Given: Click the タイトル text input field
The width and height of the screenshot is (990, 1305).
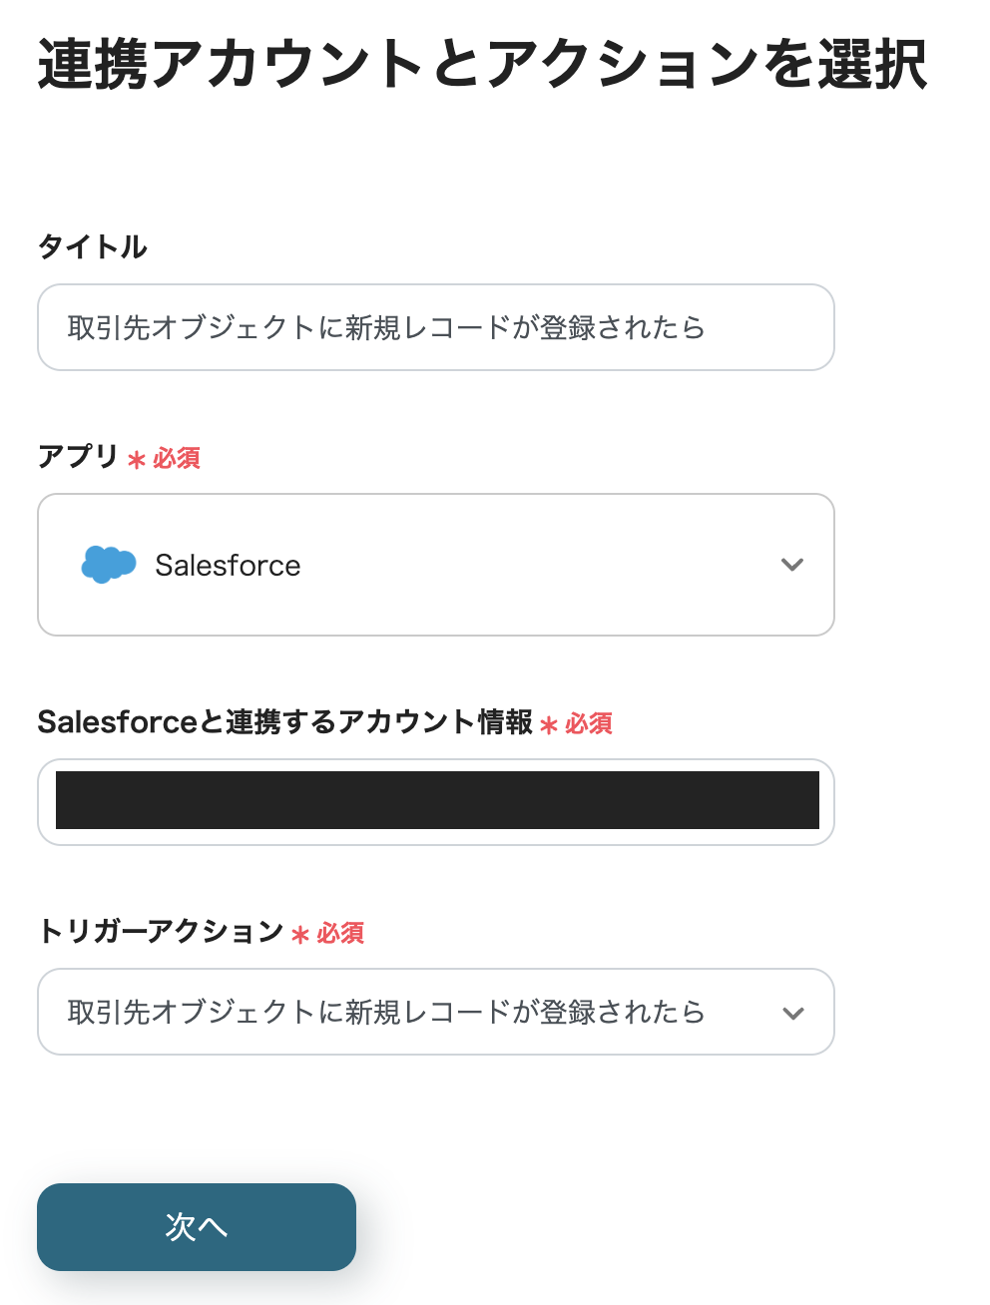Looking at the screenshot, I should pos(435,327).
